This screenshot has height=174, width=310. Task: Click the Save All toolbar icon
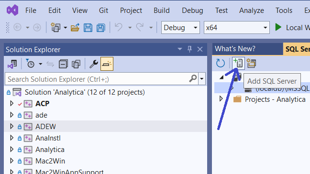[x=101, y=27]
